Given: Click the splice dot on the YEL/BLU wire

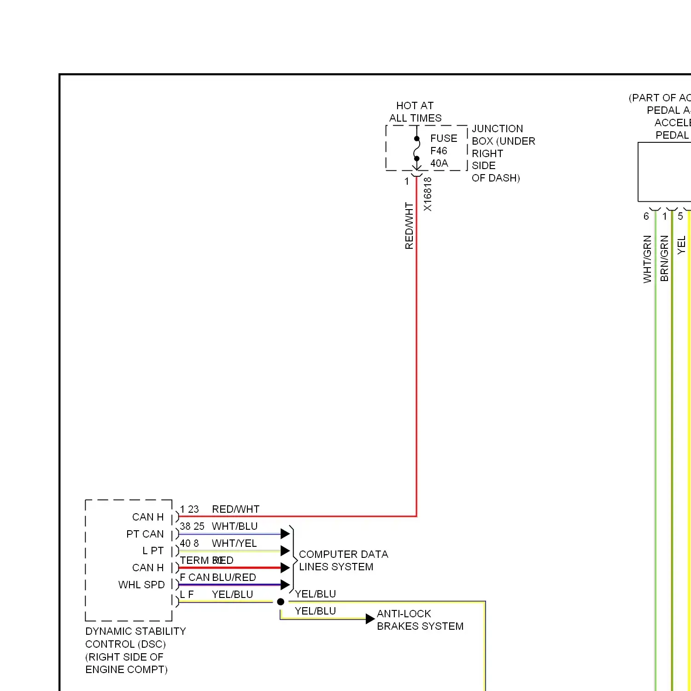Looking at the screenshot, I should click(x=281, y=602).
